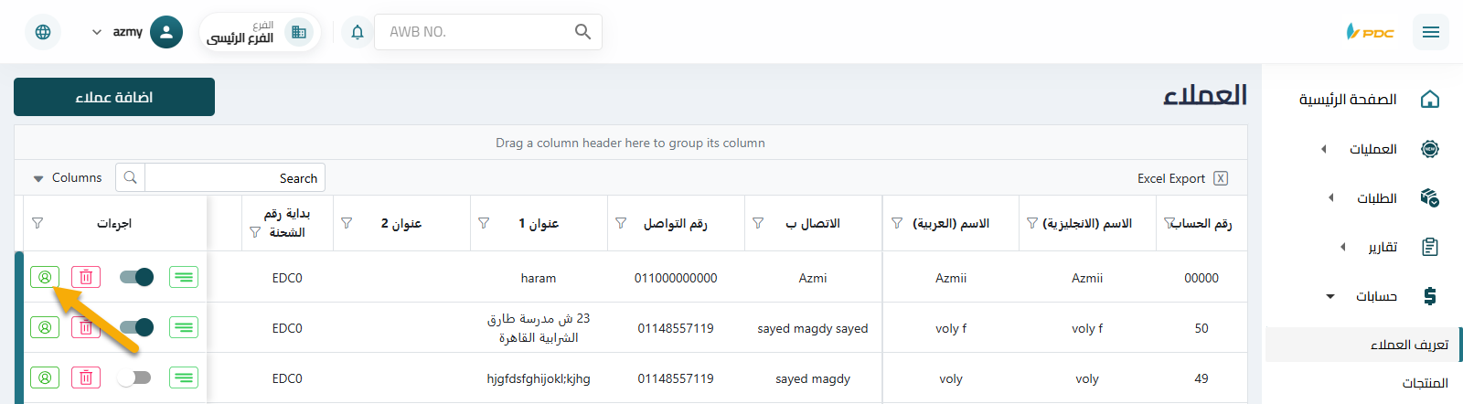Viewport: 1463px width, 404px height.
Task: Expand the العمليات sidebar menu
Action: click(x=1372, y=149)
